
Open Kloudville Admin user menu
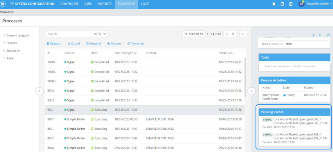pos(319,4)
